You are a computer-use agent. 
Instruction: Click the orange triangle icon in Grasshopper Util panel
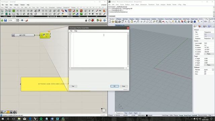(x=104, y=11)
